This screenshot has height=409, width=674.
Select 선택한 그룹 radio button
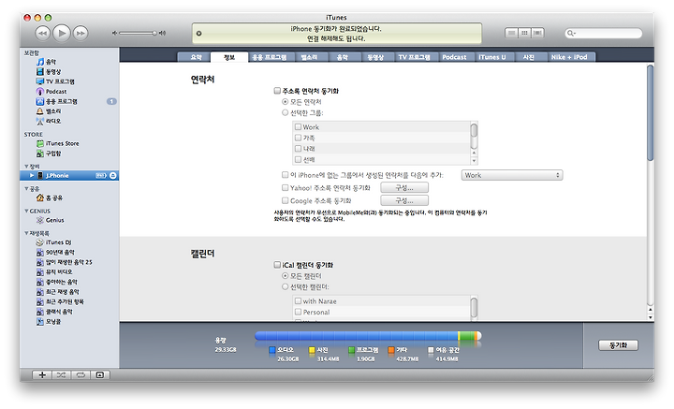[x=285, y=112]
